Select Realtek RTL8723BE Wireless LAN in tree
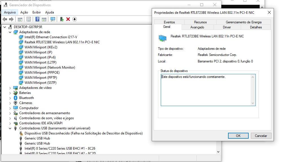This screenshot has width=282, height=162. click(x=62, y=42)
